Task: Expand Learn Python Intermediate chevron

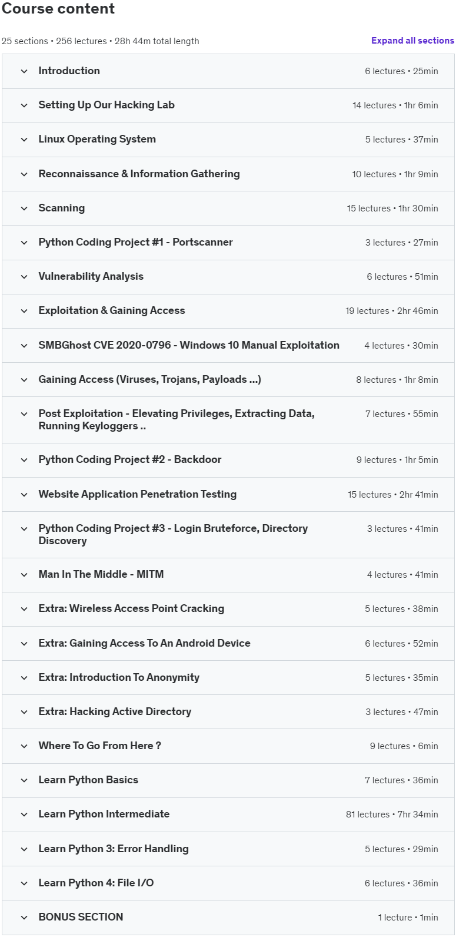Action: (x=24, y=815)
